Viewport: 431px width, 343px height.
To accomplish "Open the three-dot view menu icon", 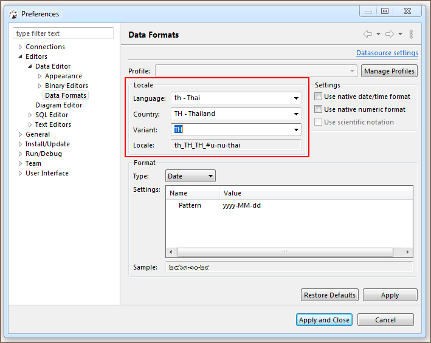I will (x=412, y=35).
